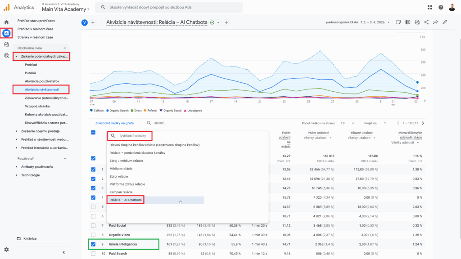Toggle the Referral legend marker

145,111
